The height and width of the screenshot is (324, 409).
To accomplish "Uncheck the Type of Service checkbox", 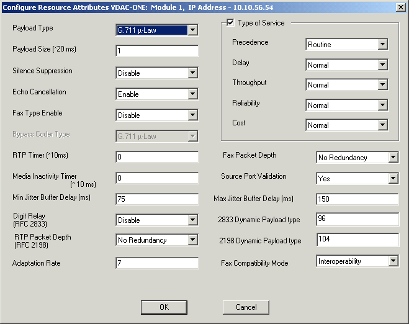I will click(x=231, y=23).
